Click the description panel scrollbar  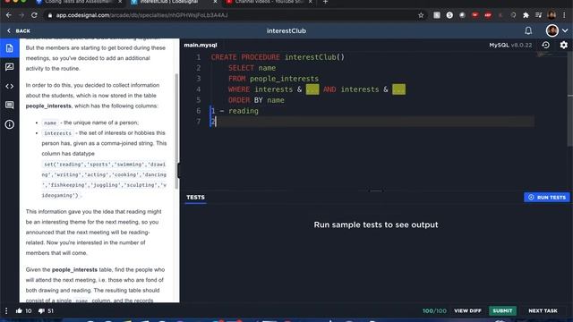click(x=176, y=131)
